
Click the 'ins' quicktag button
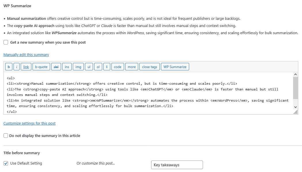(x=67, y=67)
